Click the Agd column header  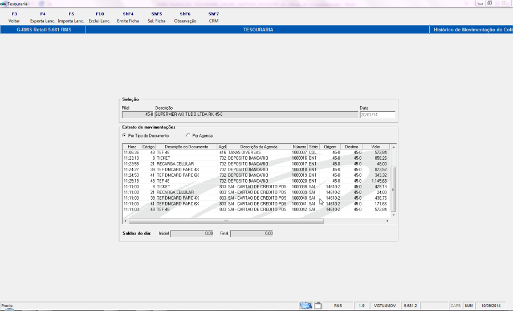click(x=222, y=147)
